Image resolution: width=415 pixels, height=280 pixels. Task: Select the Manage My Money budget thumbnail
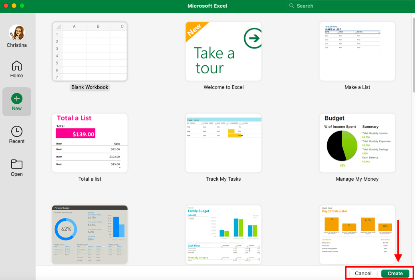357,143
